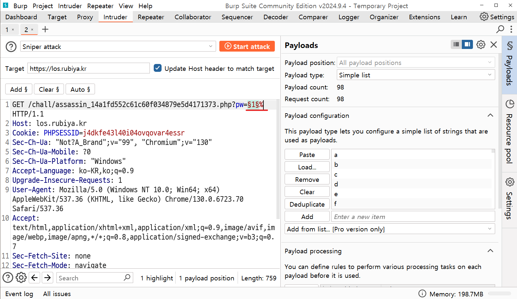The width and height of the screenshot is (517, 299).
Task: Open request editor gear settings at bottom
Action: (21, 278)
